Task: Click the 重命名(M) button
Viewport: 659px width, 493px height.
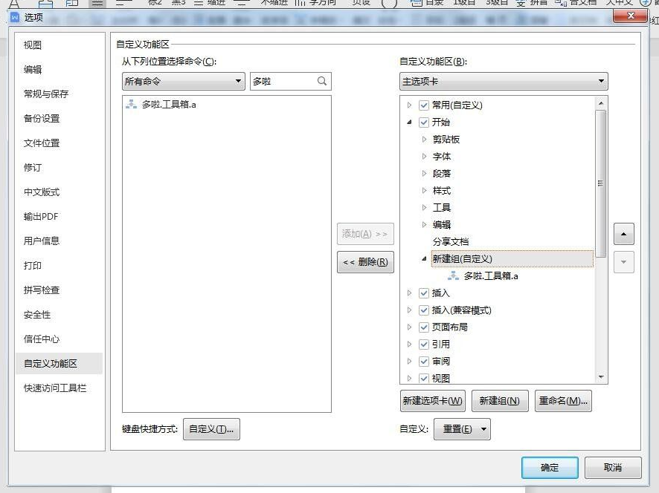Action: click(563, 399)
